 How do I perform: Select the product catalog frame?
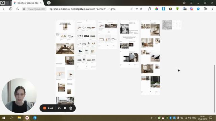pos(86,45)
